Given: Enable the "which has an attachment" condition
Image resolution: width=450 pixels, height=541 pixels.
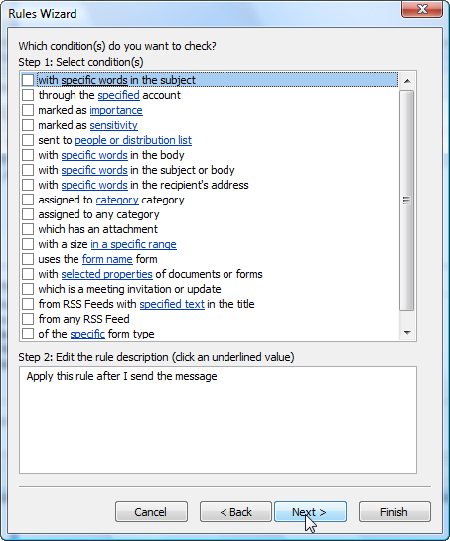Looking at the screenshot, I should click(28, 229).
